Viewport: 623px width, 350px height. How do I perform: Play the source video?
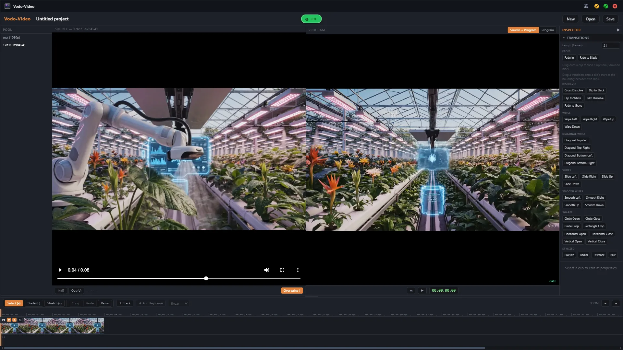pos(60,270)
